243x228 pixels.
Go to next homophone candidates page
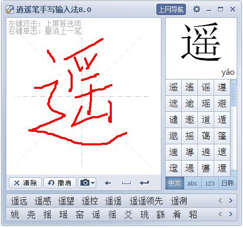click(231, 214)
